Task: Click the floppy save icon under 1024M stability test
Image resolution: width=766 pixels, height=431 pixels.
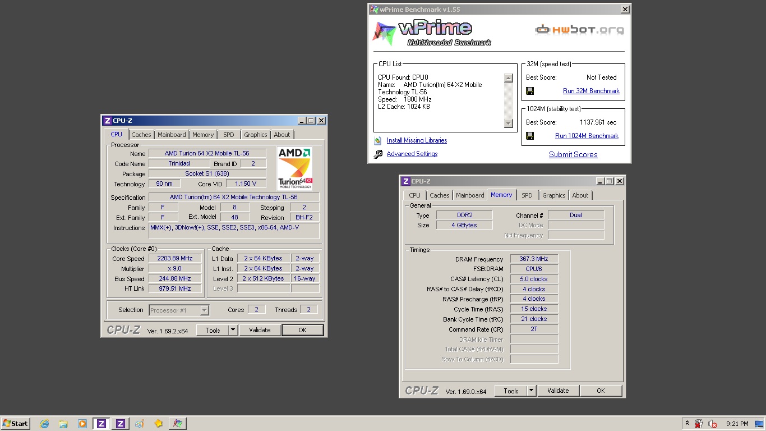Action: (530, 136)
